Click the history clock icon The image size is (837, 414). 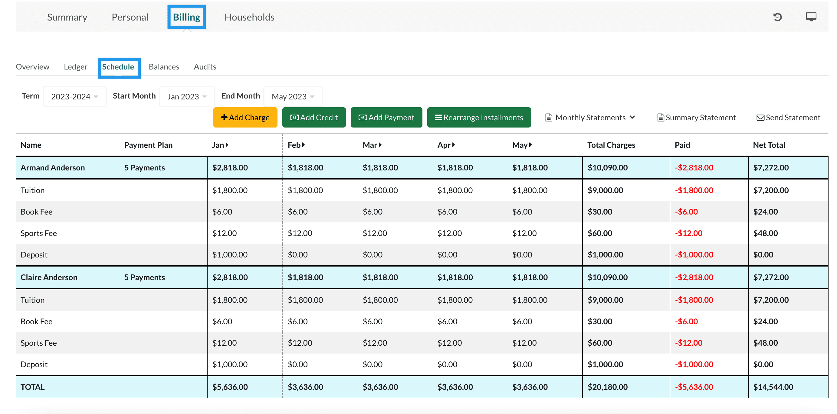(x=777, y=17)
